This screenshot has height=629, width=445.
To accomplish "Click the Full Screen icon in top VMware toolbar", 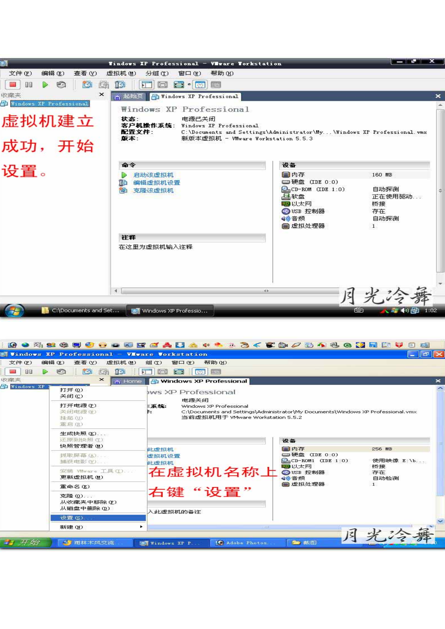I will click(179, 85).
